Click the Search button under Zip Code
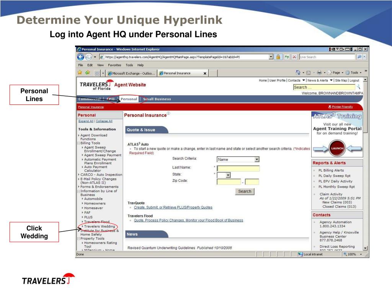This screenshot has height=294, width=392. [x=245, y=191]
